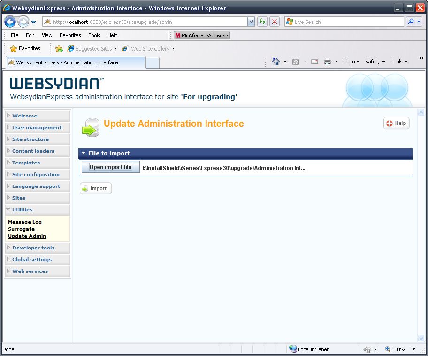Screen dimensions: 428x356
Task: Expand the Site configuration section
Action: pos(38,175)
